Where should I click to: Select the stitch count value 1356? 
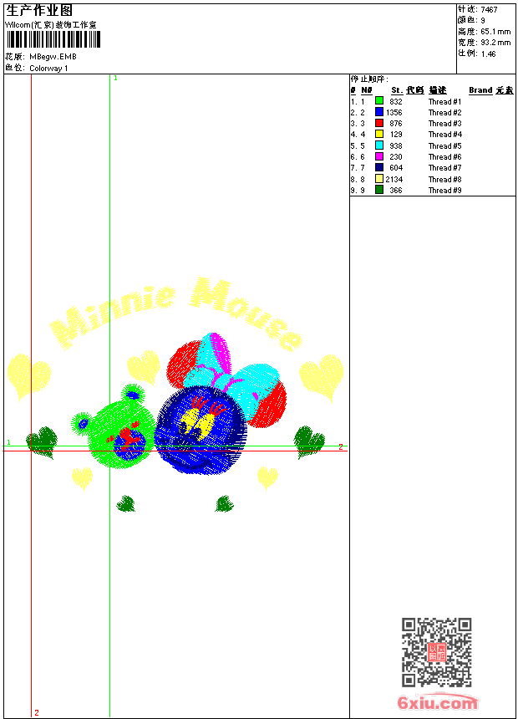pyautogui.click(x=394, y=112)
